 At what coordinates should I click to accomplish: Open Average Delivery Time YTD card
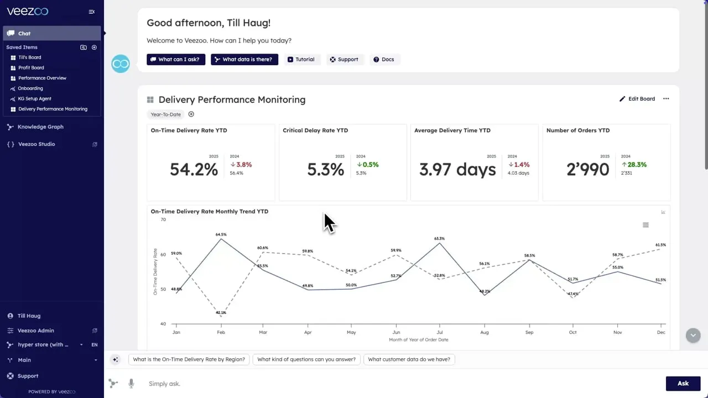click(475, 163)
